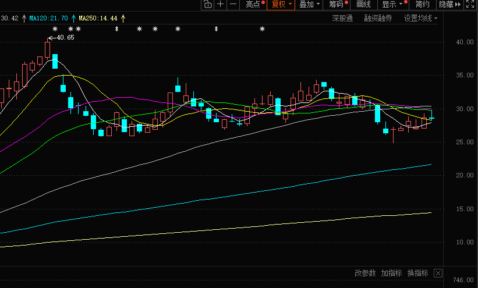Open the 融资融券 margin trading link
This screenshot has width=478, height=288.
(378, 18)
